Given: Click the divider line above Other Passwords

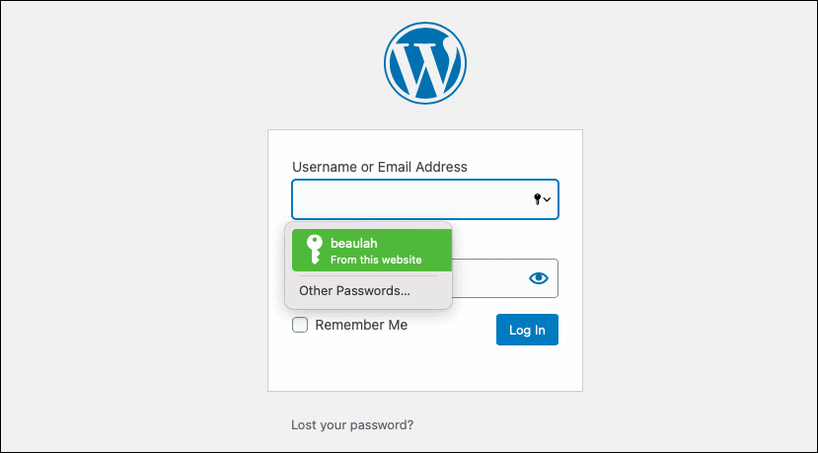Looking at the screenshot, I should [x=368, y=276].
